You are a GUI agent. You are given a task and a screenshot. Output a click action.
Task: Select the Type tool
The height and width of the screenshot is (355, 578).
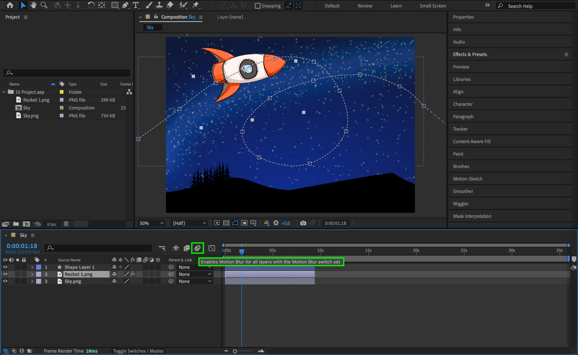click(x=135, y=5)
